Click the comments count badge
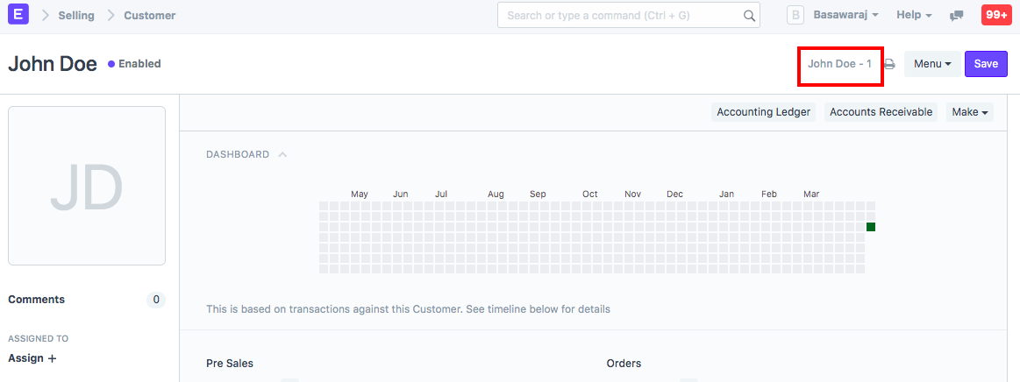The height and width of the screenshot is (382, 1020). click(x=156, y=300)
